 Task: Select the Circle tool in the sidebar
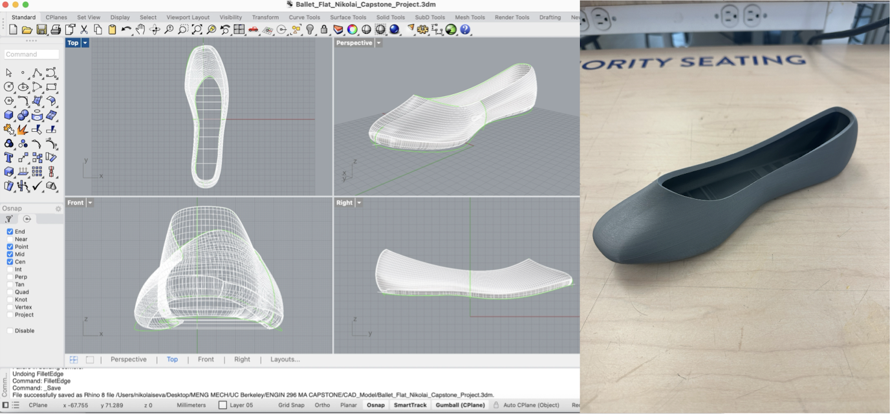[9, 87]
